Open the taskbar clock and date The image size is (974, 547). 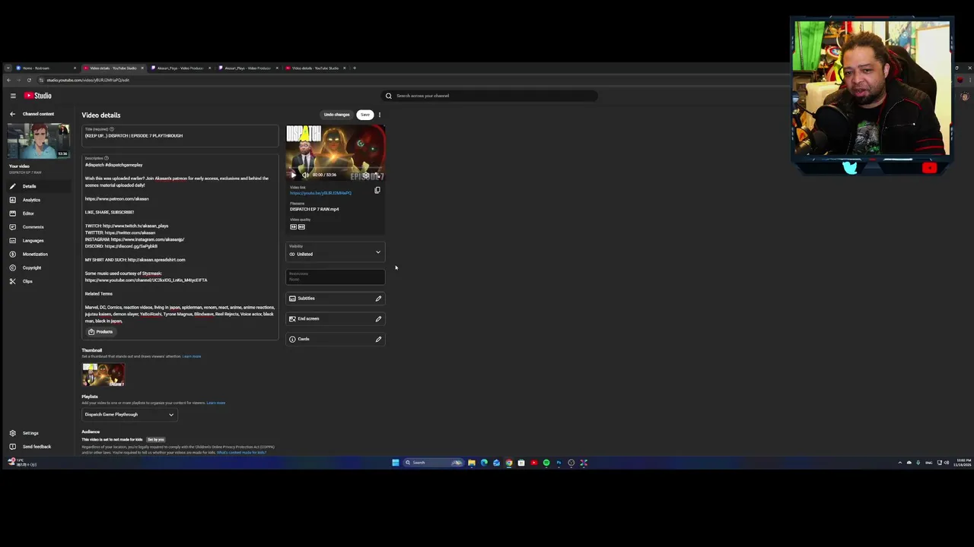pos(963,463)
